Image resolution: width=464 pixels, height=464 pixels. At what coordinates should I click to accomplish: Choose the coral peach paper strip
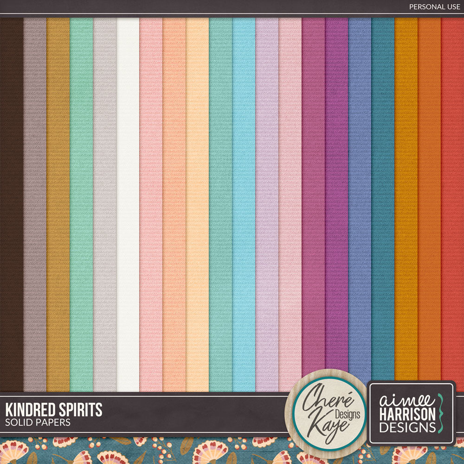click(x=174, y=205)
